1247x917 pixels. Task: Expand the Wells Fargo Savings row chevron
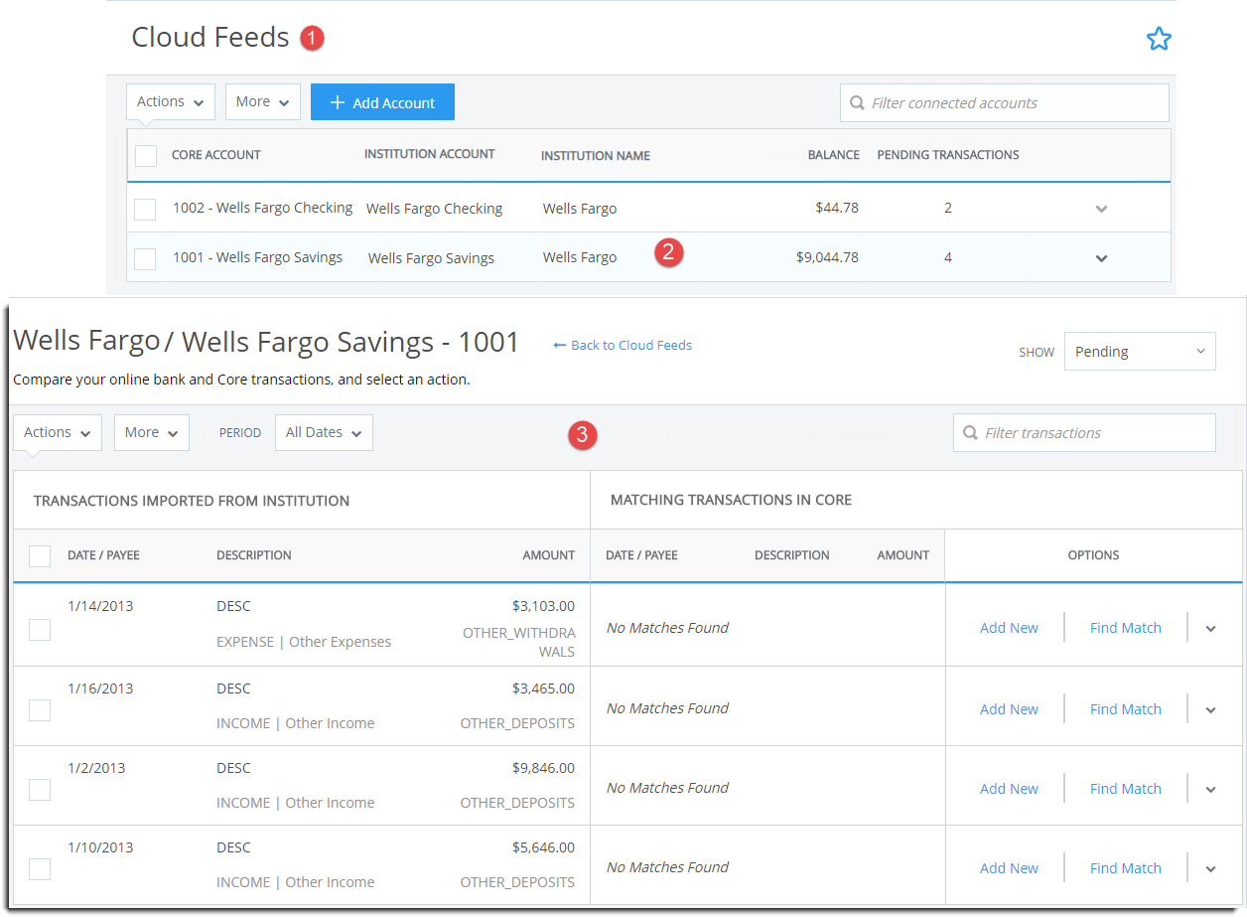pos(1101,258)
